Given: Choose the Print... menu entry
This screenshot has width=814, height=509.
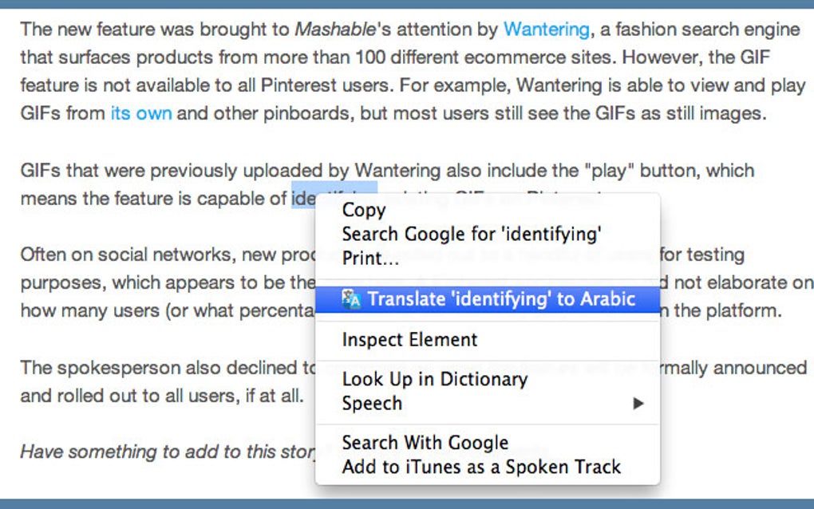Looking at the screenshot, I should tap(371, 258).
